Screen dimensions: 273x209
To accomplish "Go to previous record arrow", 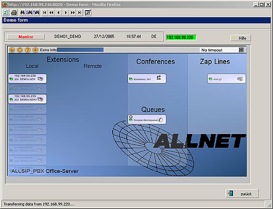I will coord(59,12).
